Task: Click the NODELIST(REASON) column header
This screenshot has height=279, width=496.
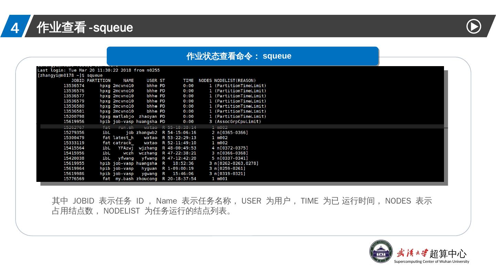Action: 235,81
